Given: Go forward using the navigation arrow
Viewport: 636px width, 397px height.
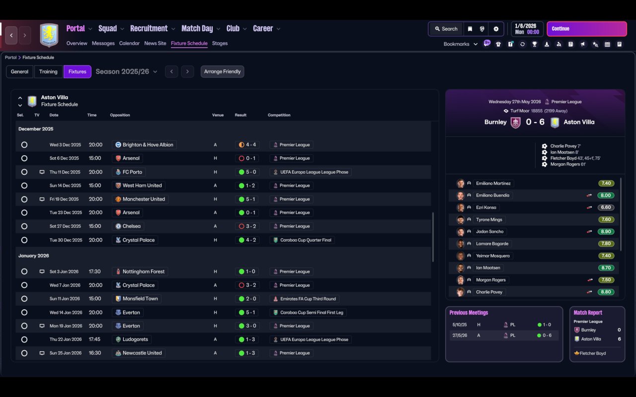Looking at the screenshot, I should (x=25, y=35).
